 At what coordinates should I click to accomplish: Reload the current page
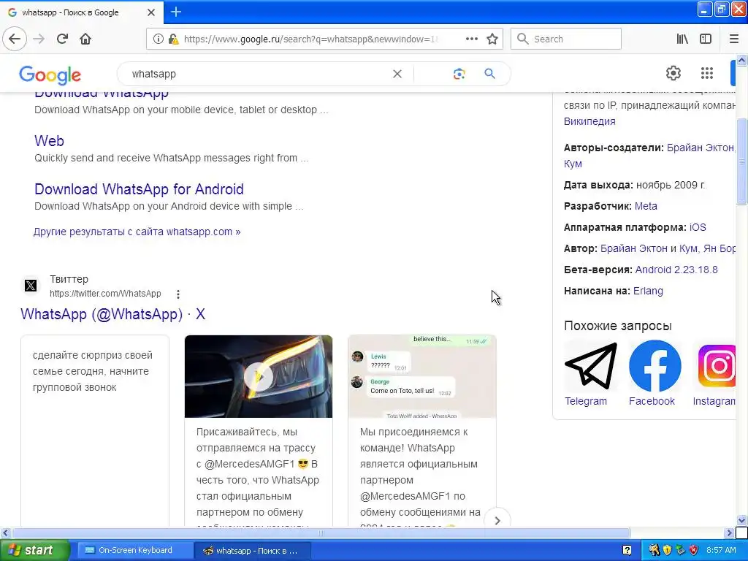click(63, 39)
